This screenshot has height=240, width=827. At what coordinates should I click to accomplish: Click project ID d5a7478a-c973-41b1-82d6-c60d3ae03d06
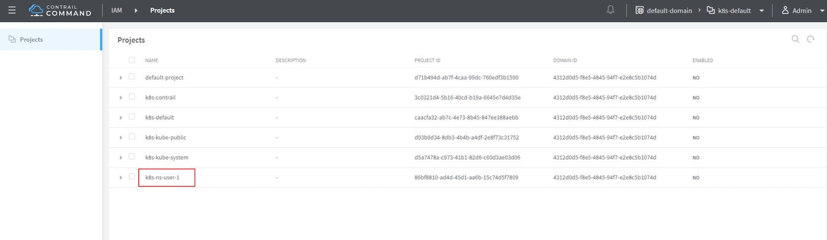pyautogui.click(x=467, y=157)
